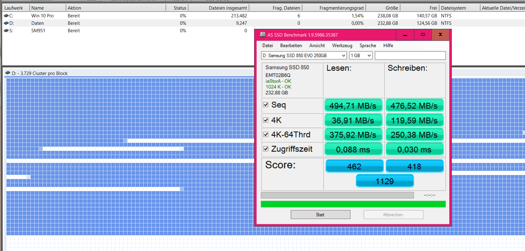Click Seq read result 494,71 MB/s

click(x=353, y=106)
